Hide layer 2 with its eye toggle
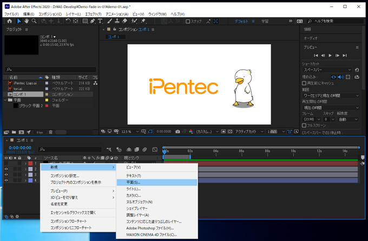Image resolution: width=368 pixels, height=241 pixels. click(x=6, y=169)
